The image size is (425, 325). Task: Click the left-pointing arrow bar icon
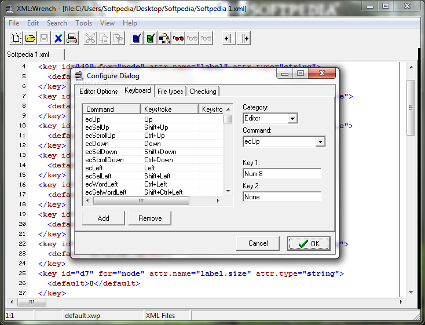[229, 38]
